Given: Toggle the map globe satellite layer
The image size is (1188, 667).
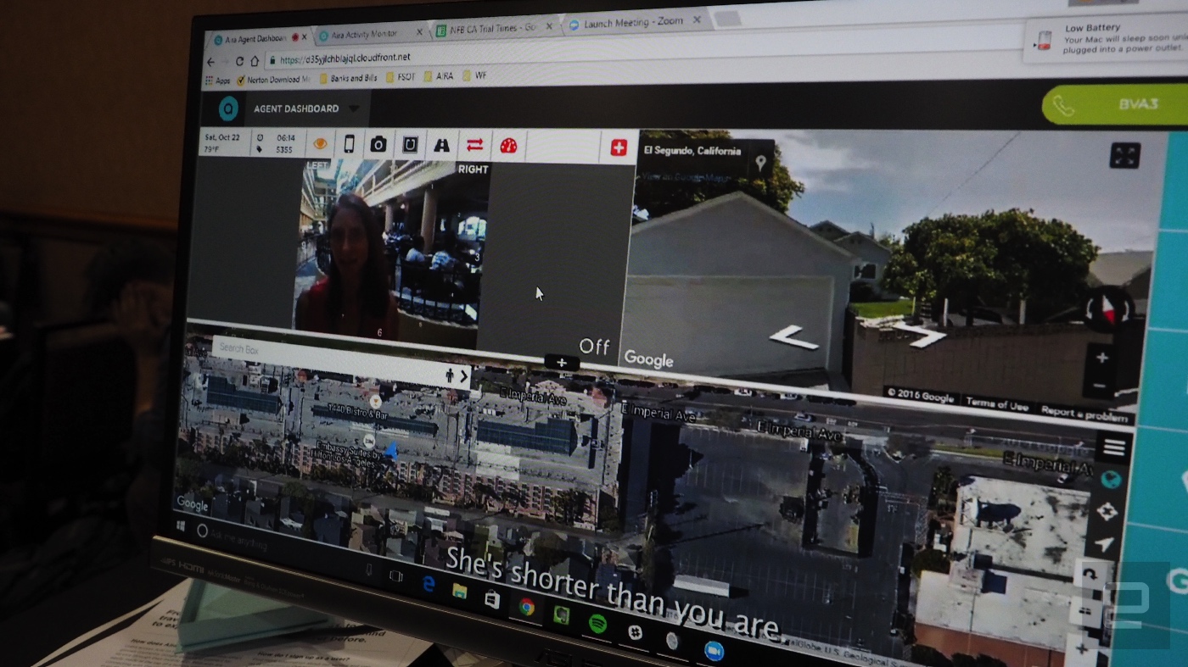Looking at the screenshot, I should [1111, 480].
